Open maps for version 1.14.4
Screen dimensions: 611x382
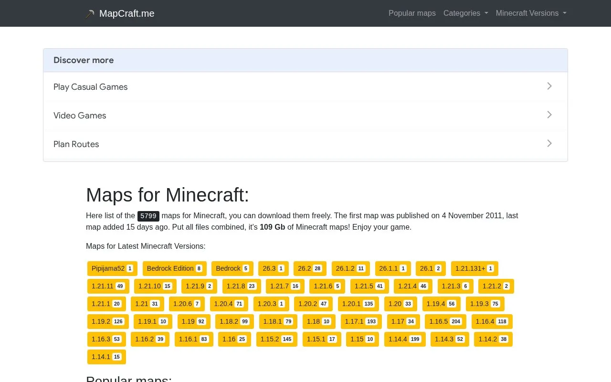point(405,339)
